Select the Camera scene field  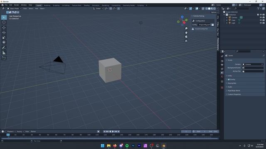[253, 64]
